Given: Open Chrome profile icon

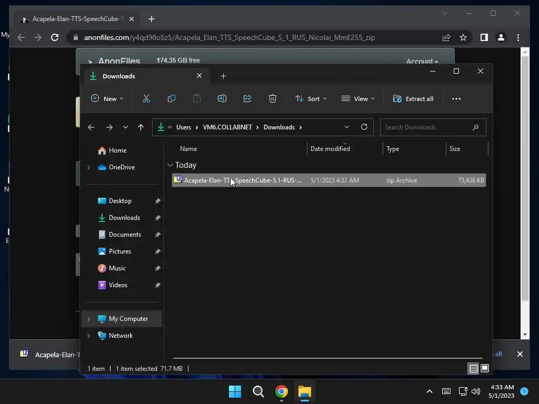Looking at the screenshot, I should [x=501, y=37].
